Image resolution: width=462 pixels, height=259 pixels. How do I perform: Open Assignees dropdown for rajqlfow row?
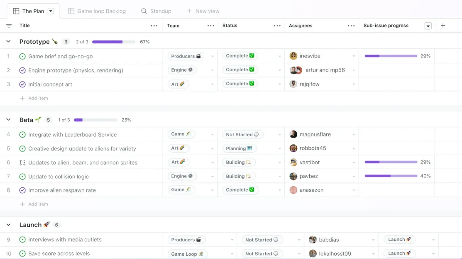point(354,84)
